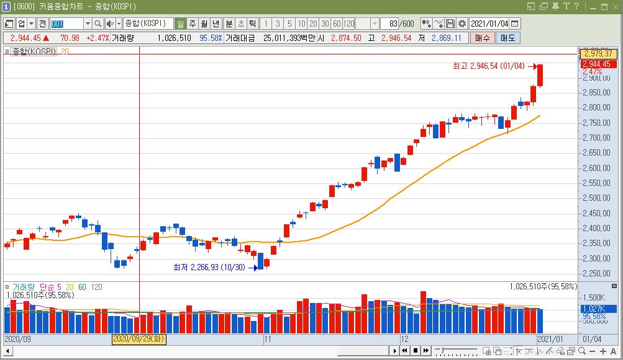Click the play forward playback arrow
This screenshot has height=360, width=623.
coord(394,351)
